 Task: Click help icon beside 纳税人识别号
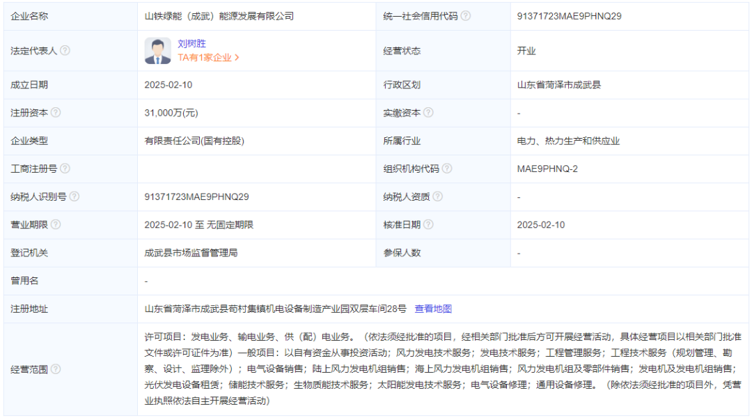[75, 196]
